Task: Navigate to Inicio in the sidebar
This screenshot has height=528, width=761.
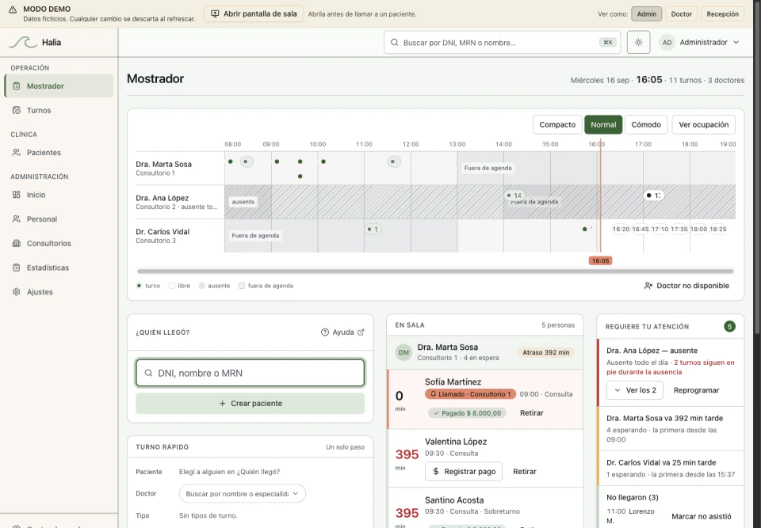Action: [x=59, y=195]
